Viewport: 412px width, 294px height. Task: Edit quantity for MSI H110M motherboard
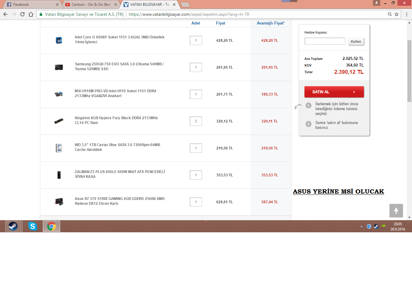point(196,94)
